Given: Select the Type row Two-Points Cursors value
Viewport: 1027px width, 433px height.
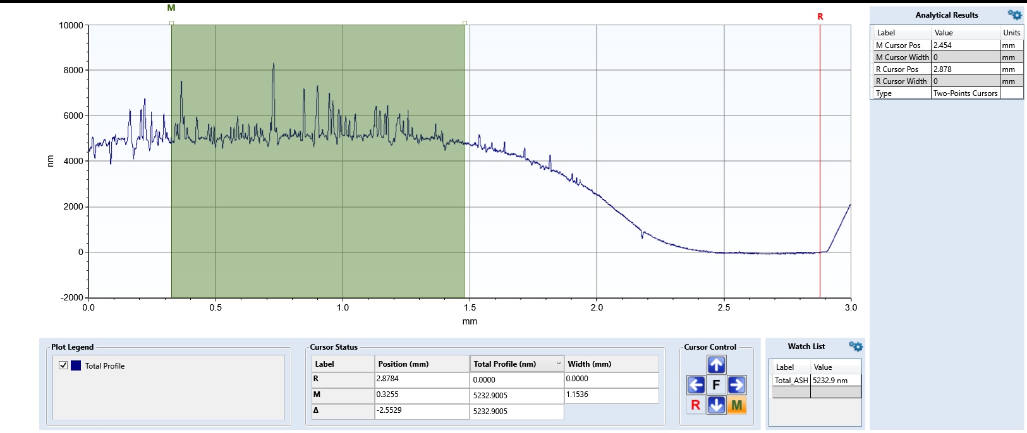Looking at the screenshot, I should click(x=965, y=93).
